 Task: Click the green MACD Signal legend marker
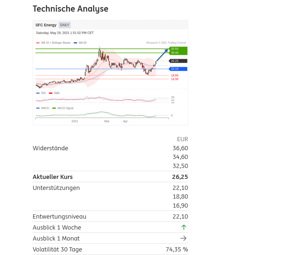pyautogui.click(x=54, y=108)
